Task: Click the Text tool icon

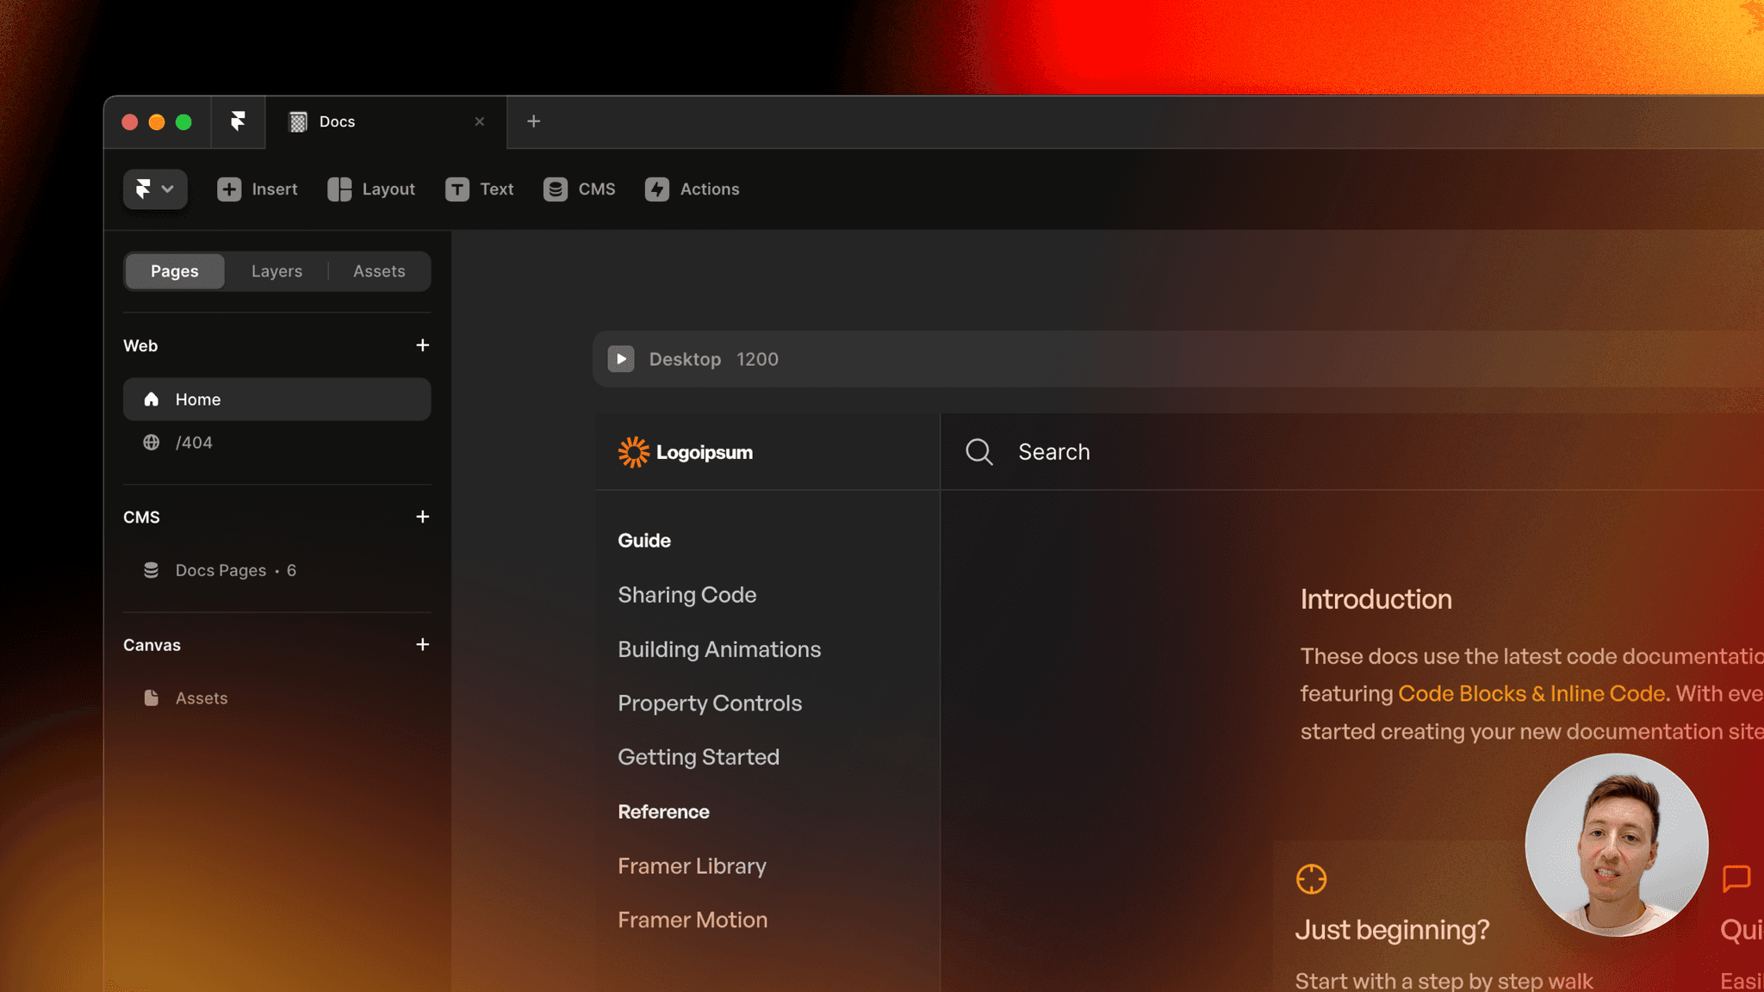Action: pos(457,189)
